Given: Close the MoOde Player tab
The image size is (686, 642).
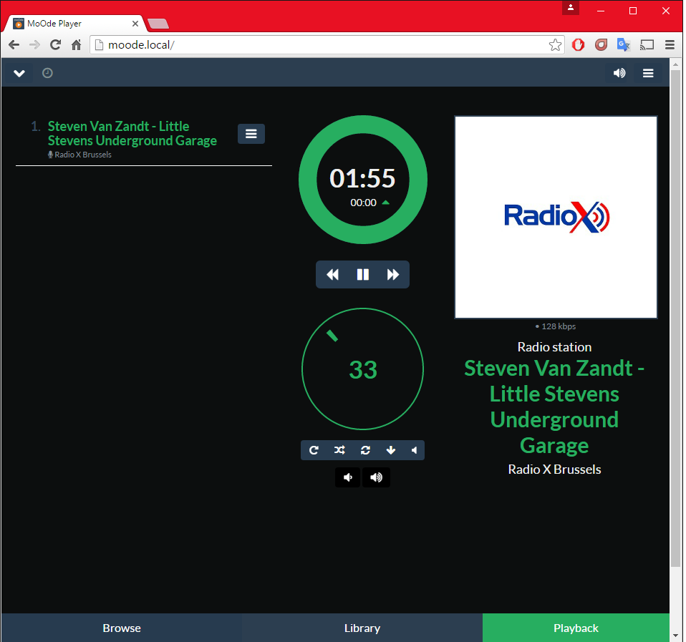Looking at the screenshot, I should pyautogui.click(x=135, y=24).
